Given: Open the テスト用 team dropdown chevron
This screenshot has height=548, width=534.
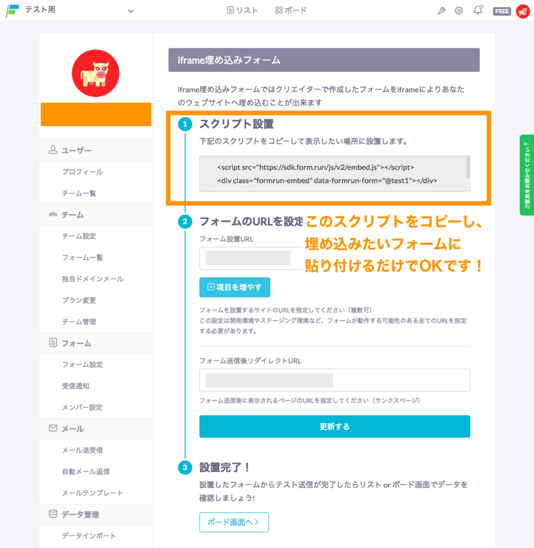Looking at the screenshot, I should click(131, 11).
